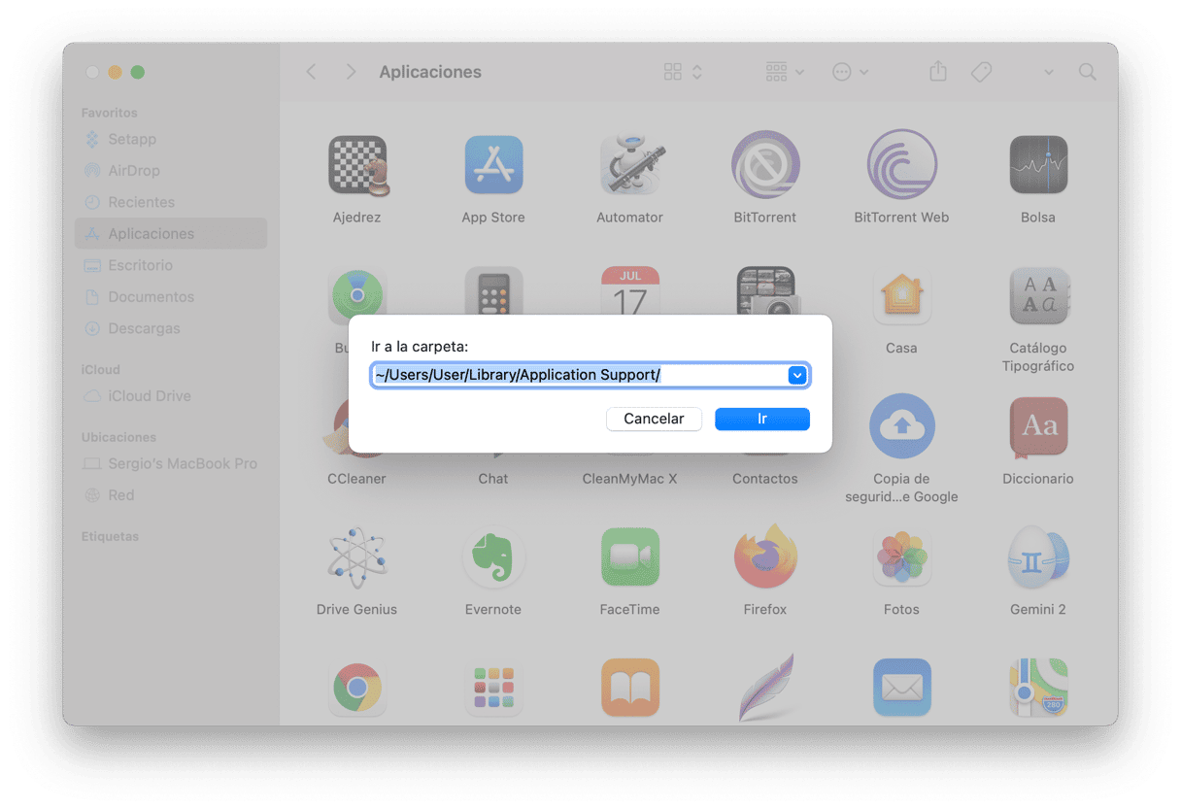Click the CleanMyMac X label

[629, 479]
